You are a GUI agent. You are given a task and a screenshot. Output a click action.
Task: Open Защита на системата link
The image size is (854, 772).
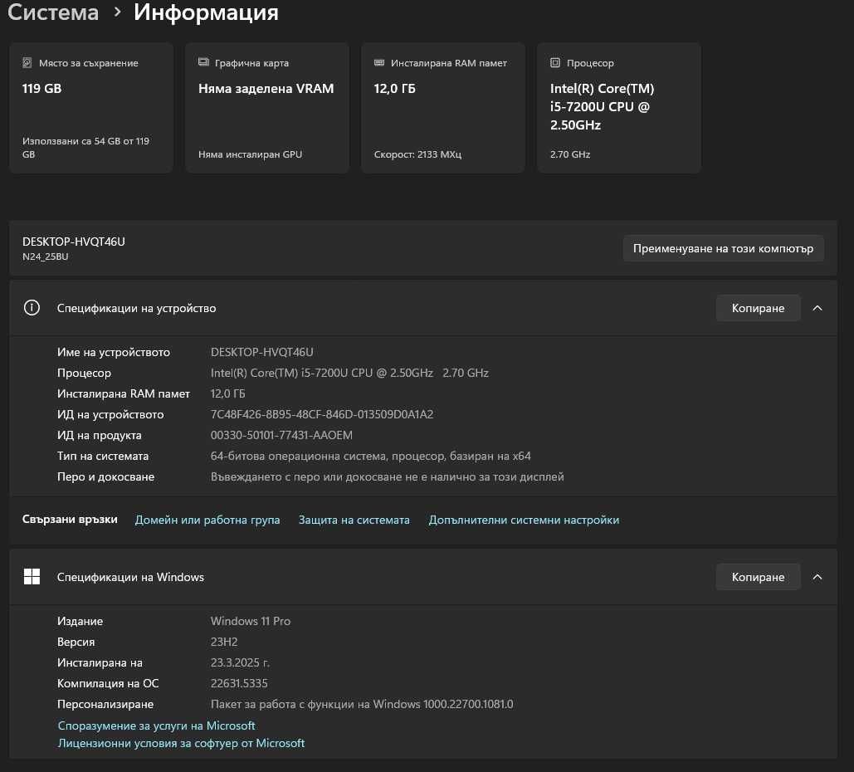[354, 520]
